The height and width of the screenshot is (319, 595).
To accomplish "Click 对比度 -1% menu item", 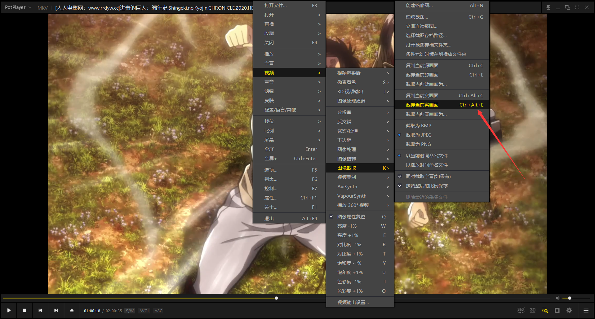I will [x=360, y=244].
